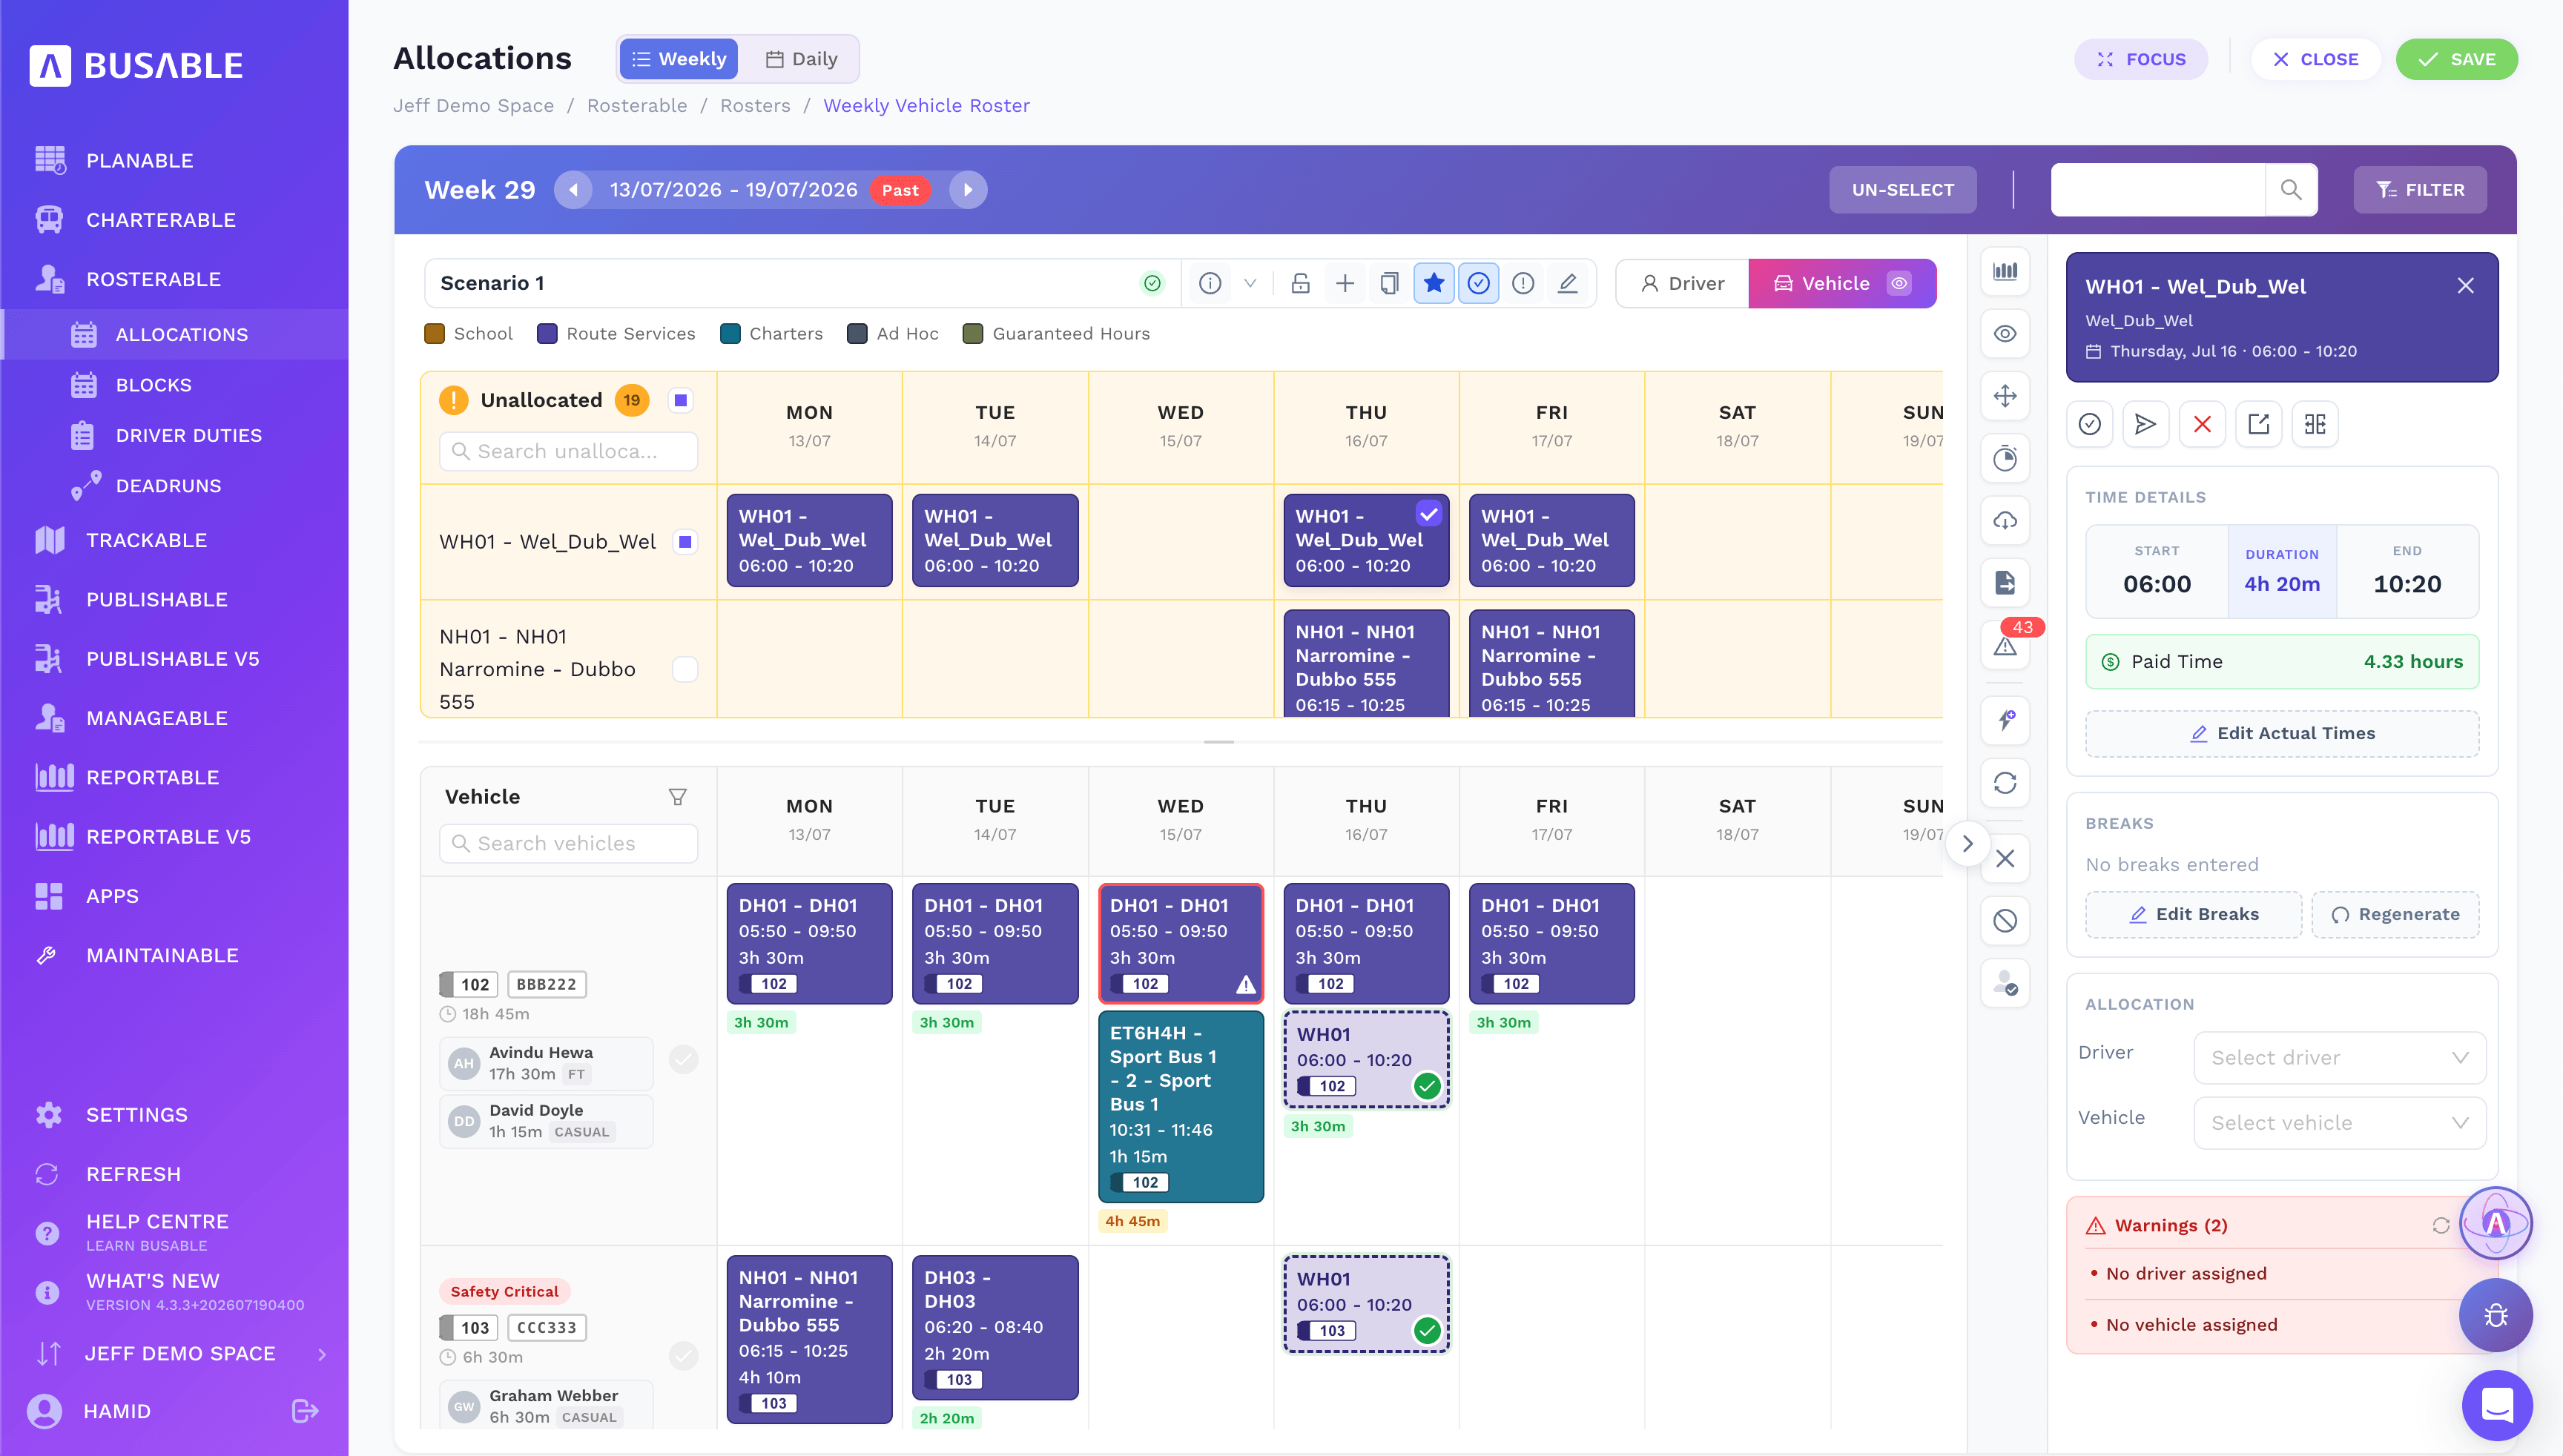Click the prohibited circle icon
The image size is (2563, 1456).
coord(2005,921)
